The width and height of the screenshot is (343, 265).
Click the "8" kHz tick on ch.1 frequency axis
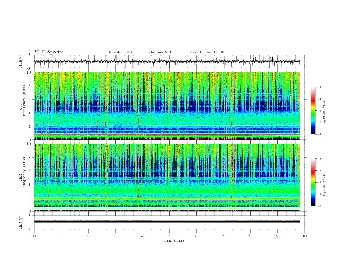click(31, 86)
